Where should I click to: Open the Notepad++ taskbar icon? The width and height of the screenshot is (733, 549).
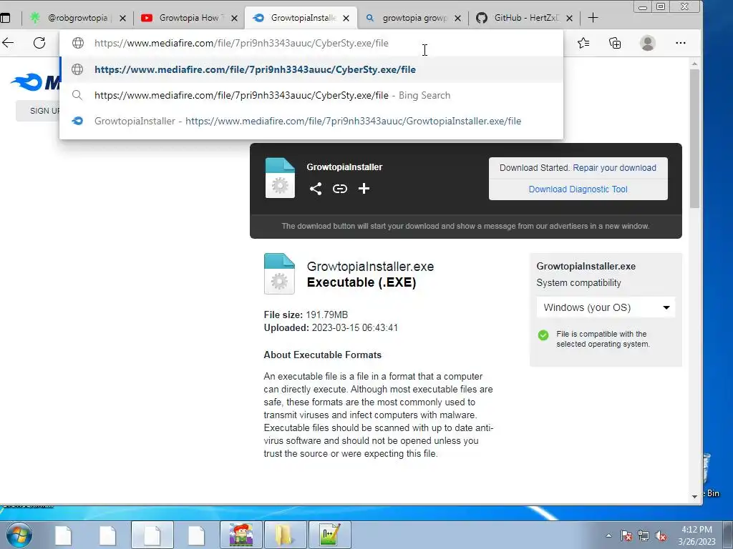(x=329, y=535)
